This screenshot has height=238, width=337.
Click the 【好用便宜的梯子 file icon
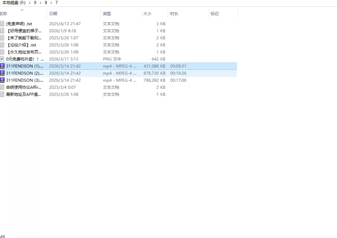point(2,31)
